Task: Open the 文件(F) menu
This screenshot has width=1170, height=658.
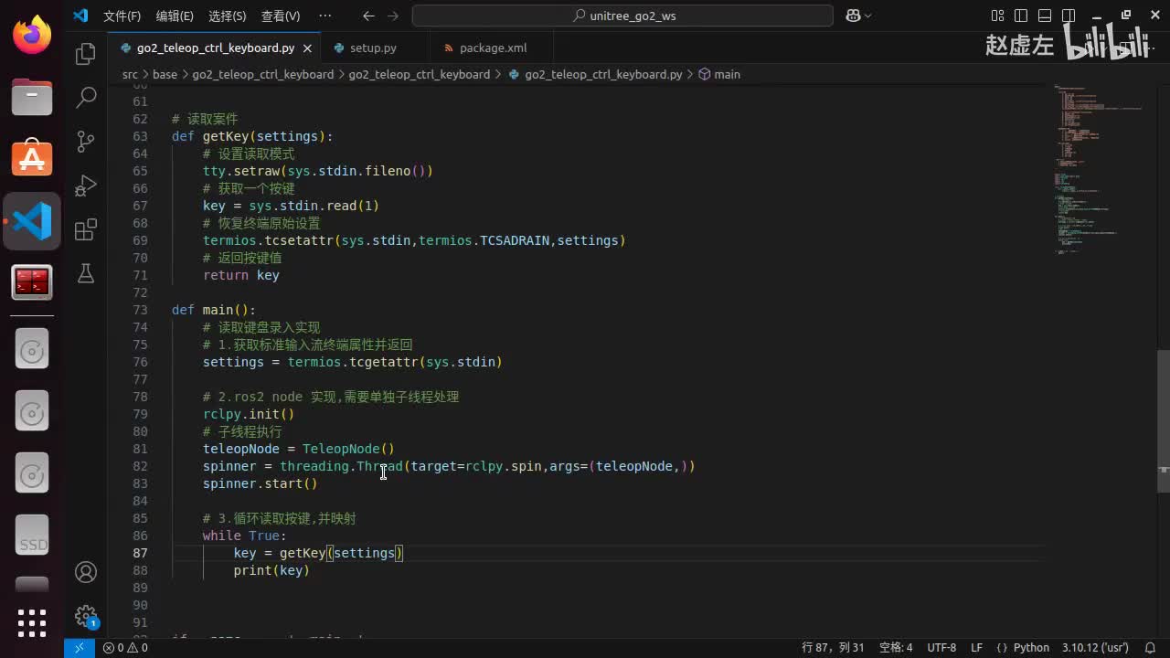Action: tap(122, 16)
